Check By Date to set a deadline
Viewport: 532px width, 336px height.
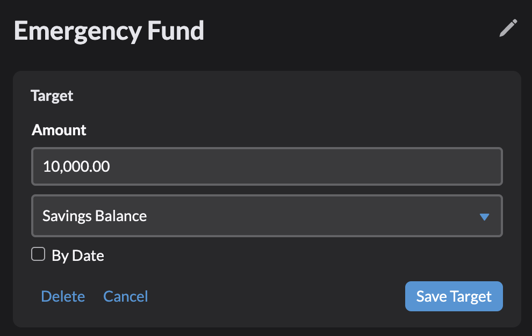[x=38, y=254]
